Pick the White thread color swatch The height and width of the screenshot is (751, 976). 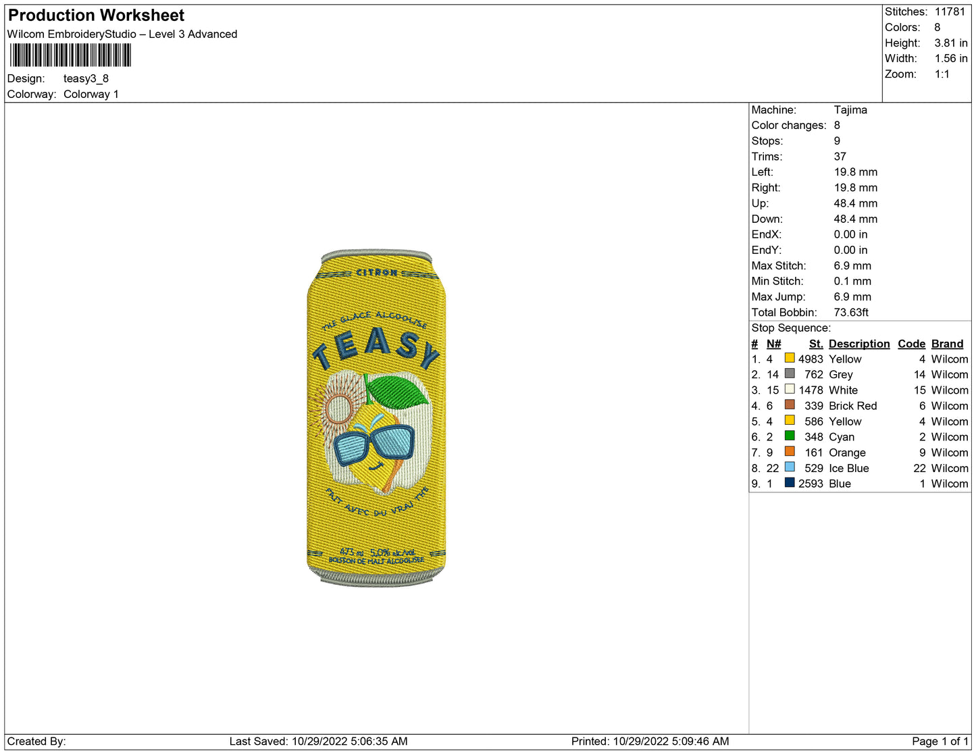790,389
